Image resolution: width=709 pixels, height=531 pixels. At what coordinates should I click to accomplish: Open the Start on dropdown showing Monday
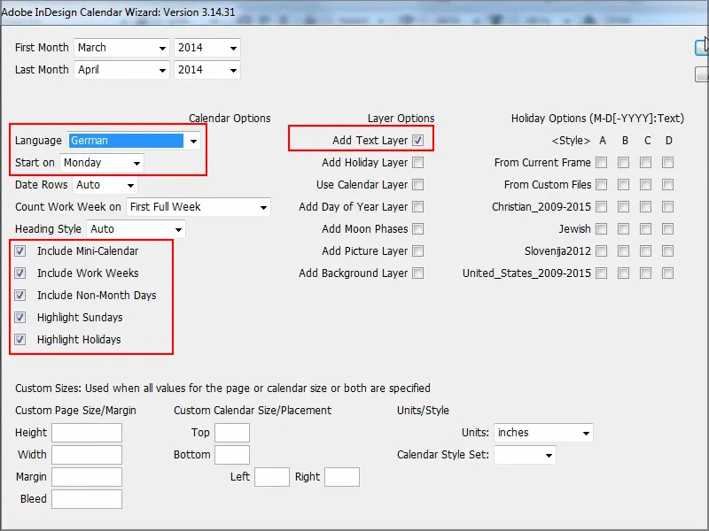point(102,163)
